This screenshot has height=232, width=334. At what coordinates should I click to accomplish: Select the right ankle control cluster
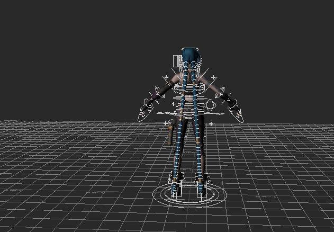(x=202, y=177)
